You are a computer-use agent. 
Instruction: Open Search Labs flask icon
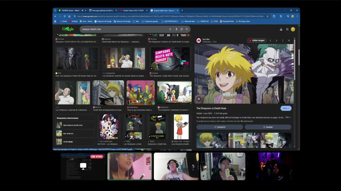281,29
